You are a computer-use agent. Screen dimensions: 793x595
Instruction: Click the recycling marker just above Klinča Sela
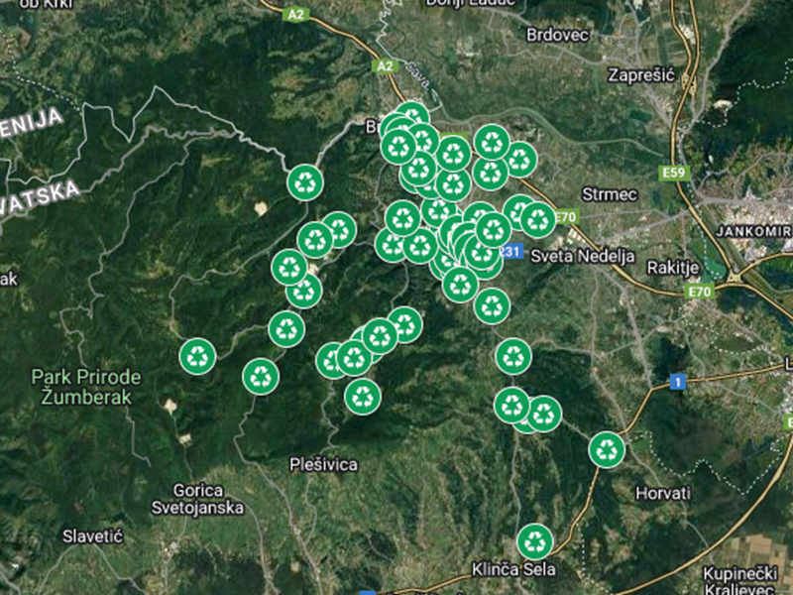[535, 541]
